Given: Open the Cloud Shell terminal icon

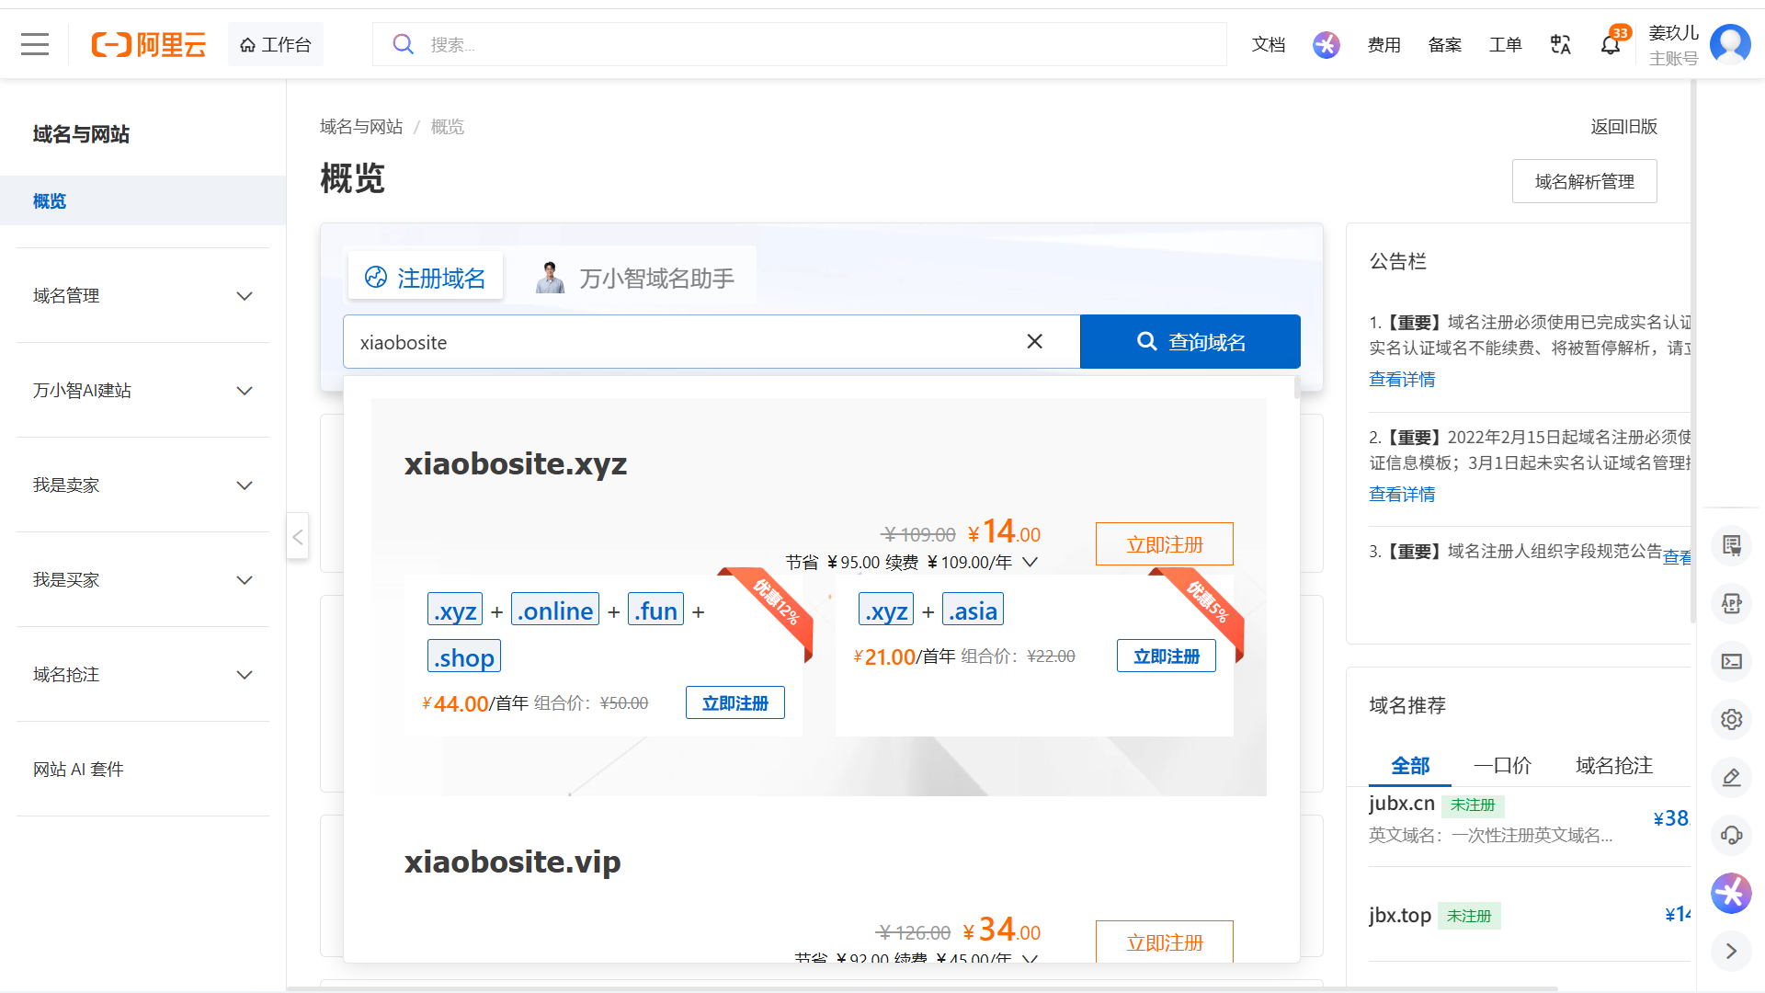Looking at the screenshot, I should pos(1732,661).
